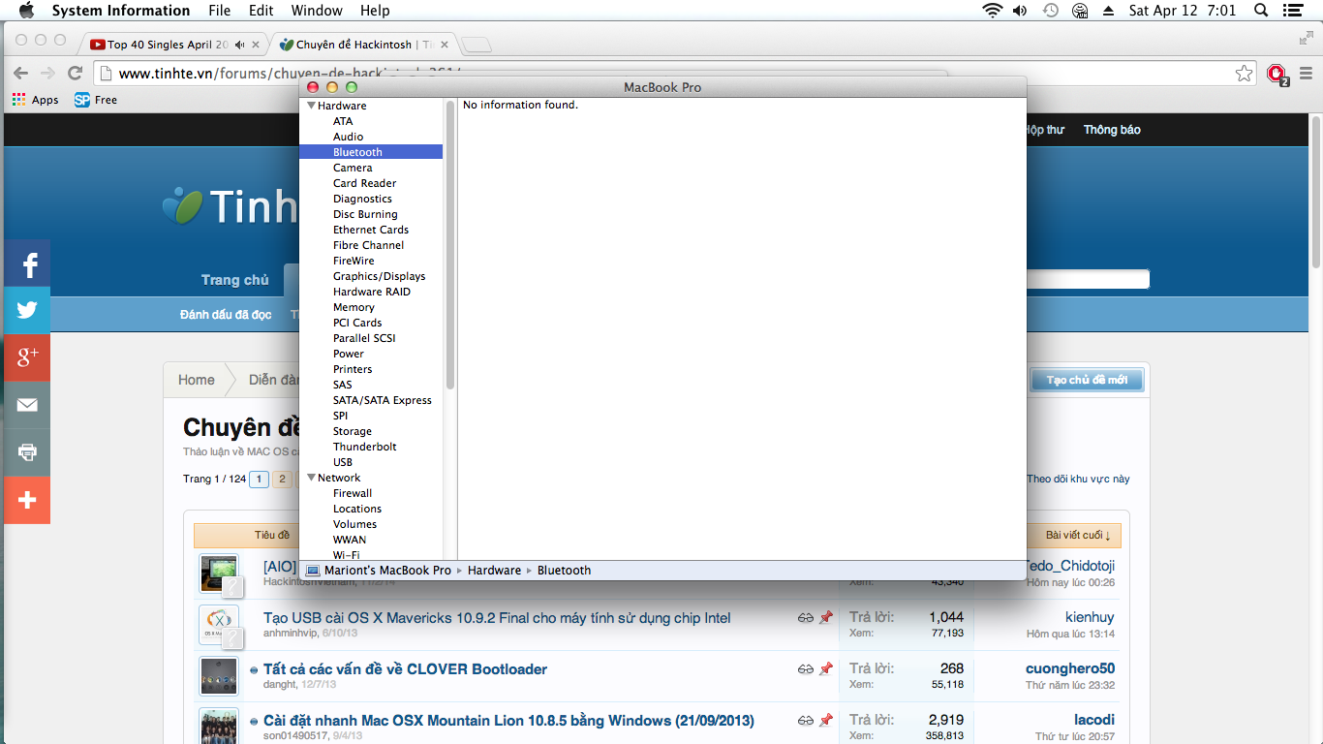1323x744 pixels.
Task: Open the Apps bookmark shortcut
Action: tap(35, 100)
